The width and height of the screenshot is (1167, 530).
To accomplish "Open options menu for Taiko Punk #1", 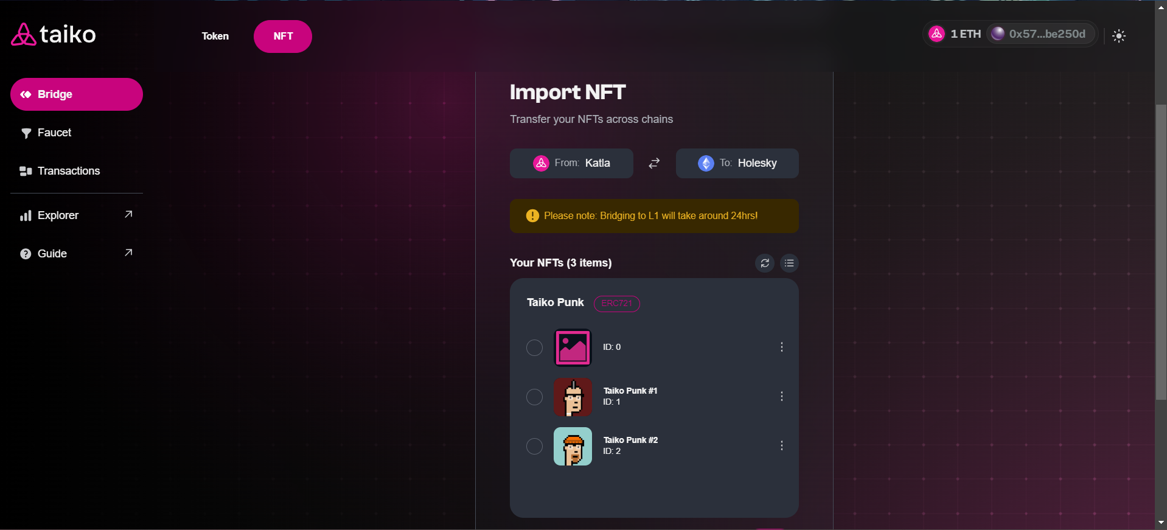I will [x=781, y=397].
